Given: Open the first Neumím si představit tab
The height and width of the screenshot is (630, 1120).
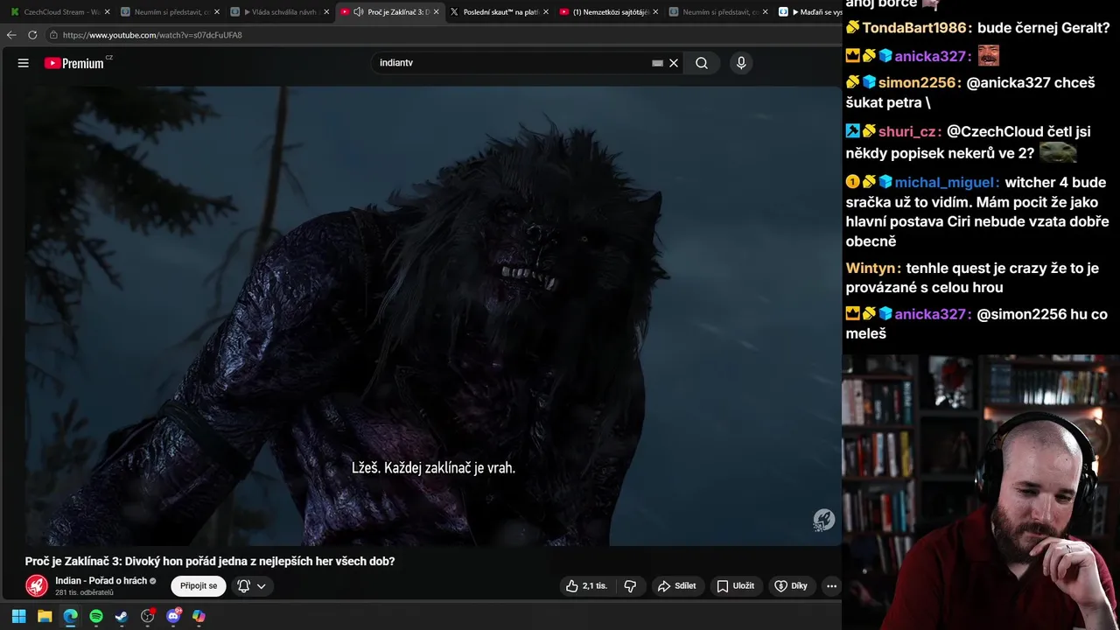Looking at the screenshot, I should tap(170, 12).
